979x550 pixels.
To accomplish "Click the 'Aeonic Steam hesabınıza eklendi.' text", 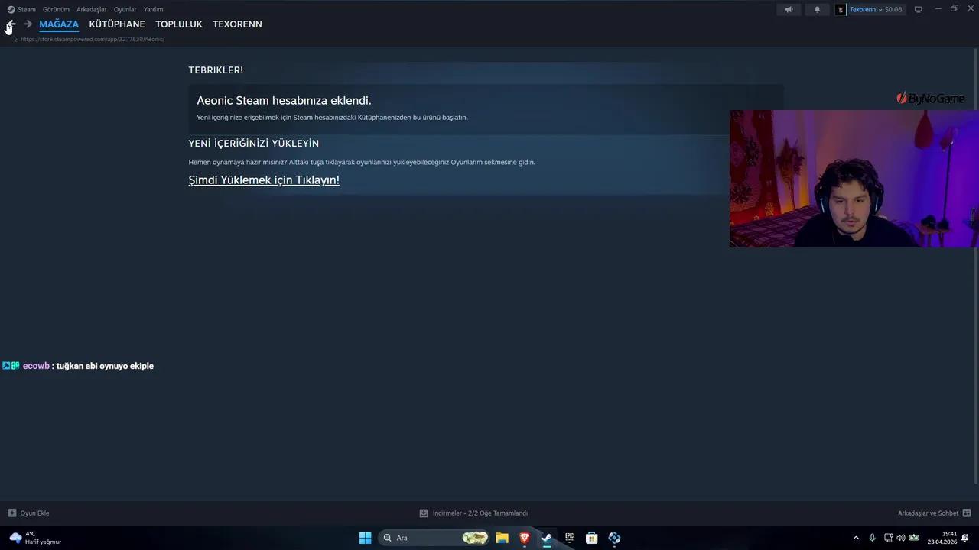I will [x=284, y=100].
